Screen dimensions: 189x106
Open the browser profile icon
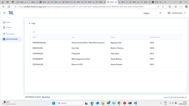(x=3, y=2)
